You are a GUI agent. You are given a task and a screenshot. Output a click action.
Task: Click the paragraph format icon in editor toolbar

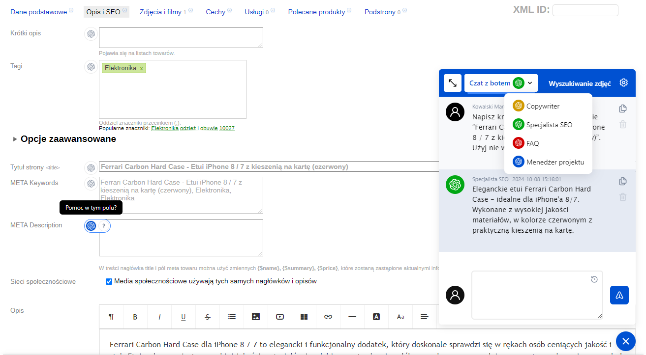[x=111, y=317]
